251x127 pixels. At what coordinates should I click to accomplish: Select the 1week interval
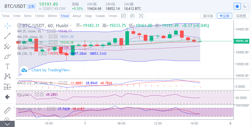[x=100, y=16]
